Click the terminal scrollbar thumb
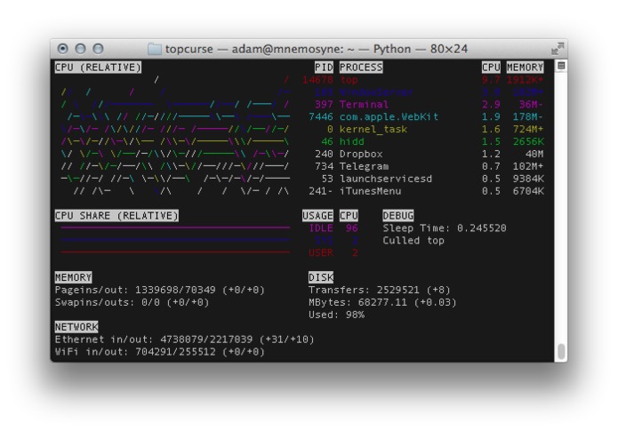 click(x=561, y=351)
